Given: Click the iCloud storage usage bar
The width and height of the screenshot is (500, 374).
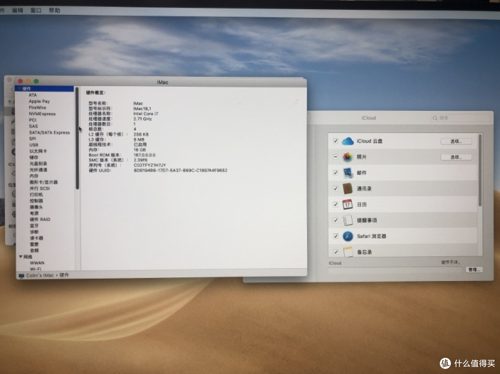Looking at the screenshot, I should 395,270.
